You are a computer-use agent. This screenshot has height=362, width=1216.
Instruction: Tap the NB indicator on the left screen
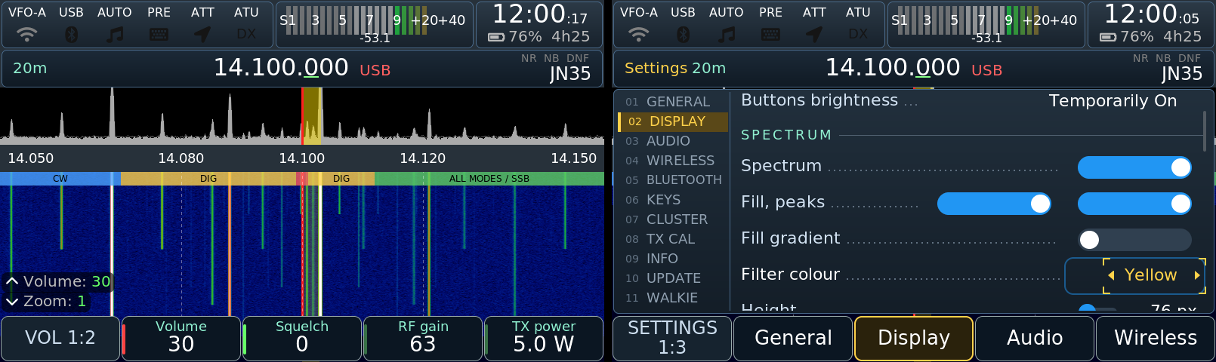551,58
